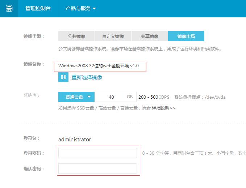
Task: Expand the 产品与服务 dropdown menu
Action: (x=80, y=8)
